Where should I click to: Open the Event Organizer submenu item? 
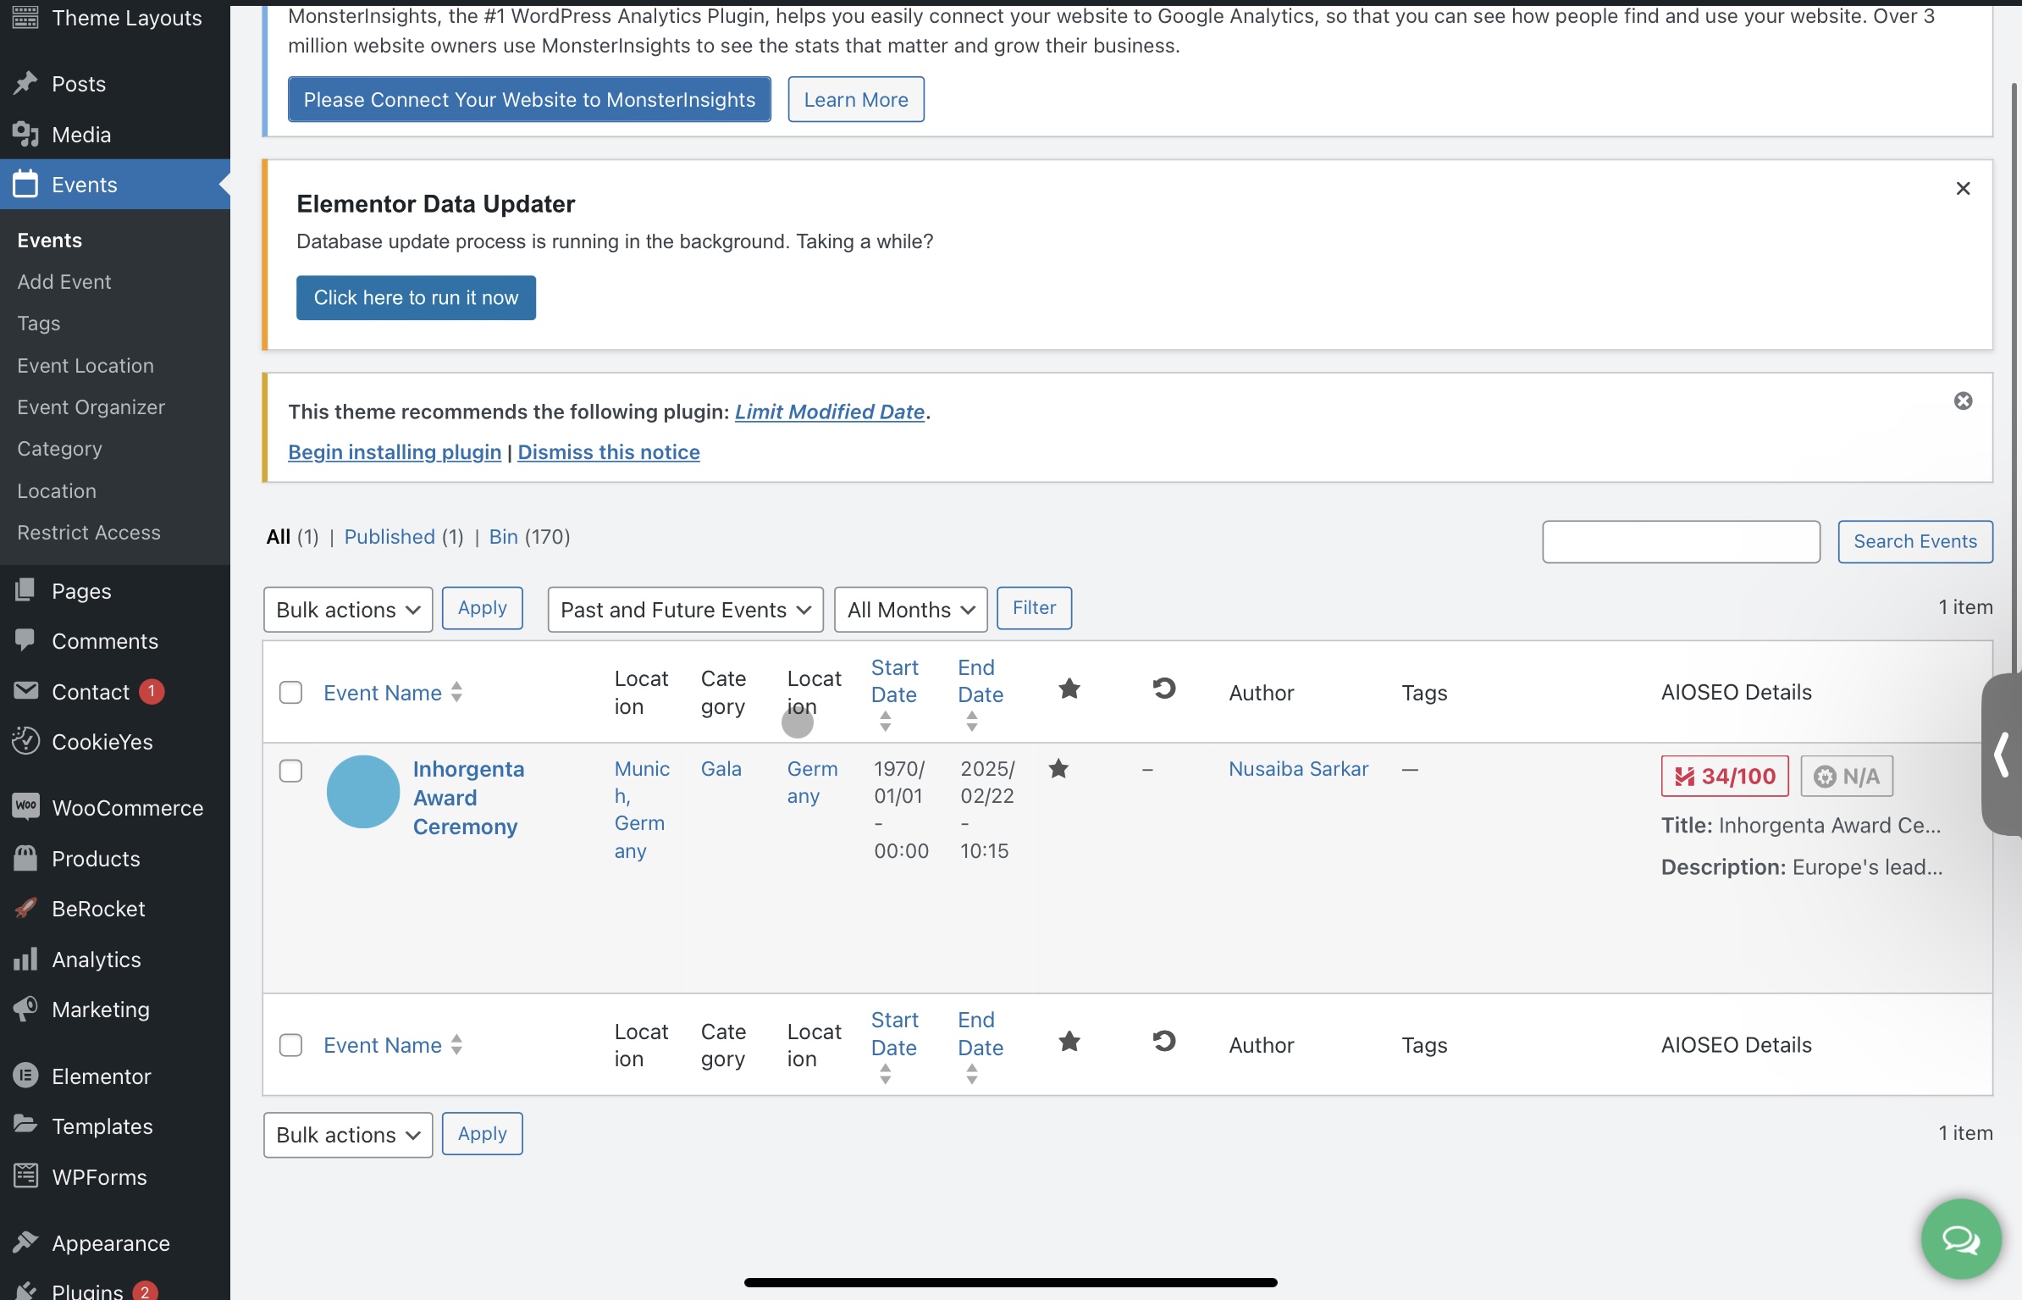point(91,407)
